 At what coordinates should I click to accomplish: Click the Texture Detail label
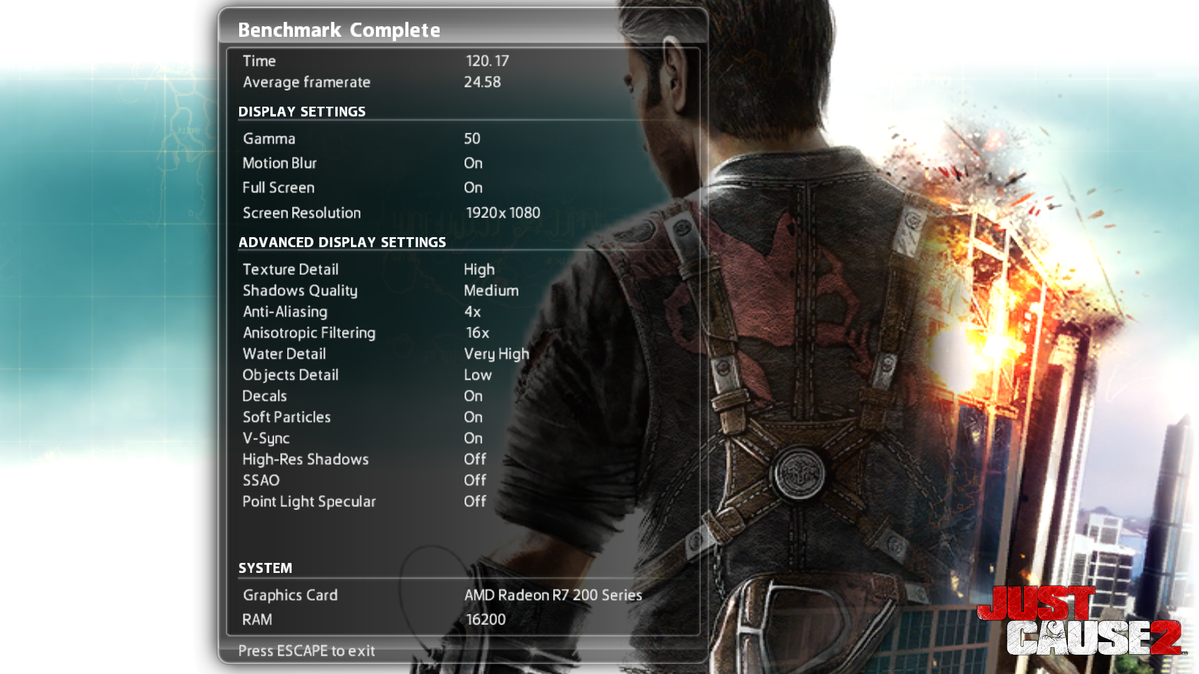click(290, 270)
